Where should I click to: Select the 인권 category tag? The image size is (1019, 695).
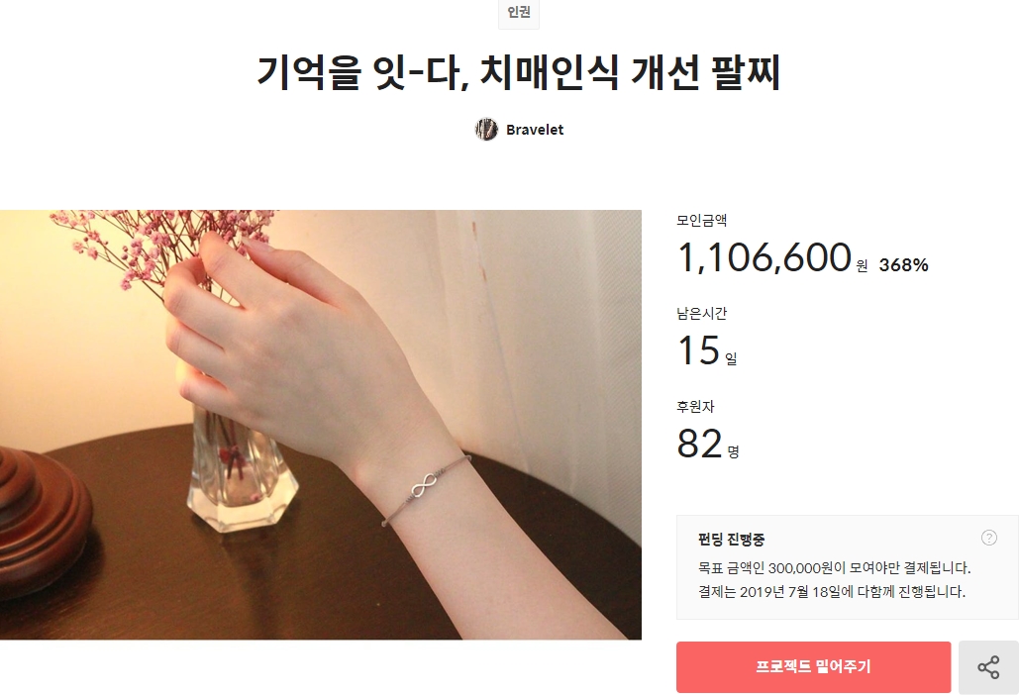519,12
